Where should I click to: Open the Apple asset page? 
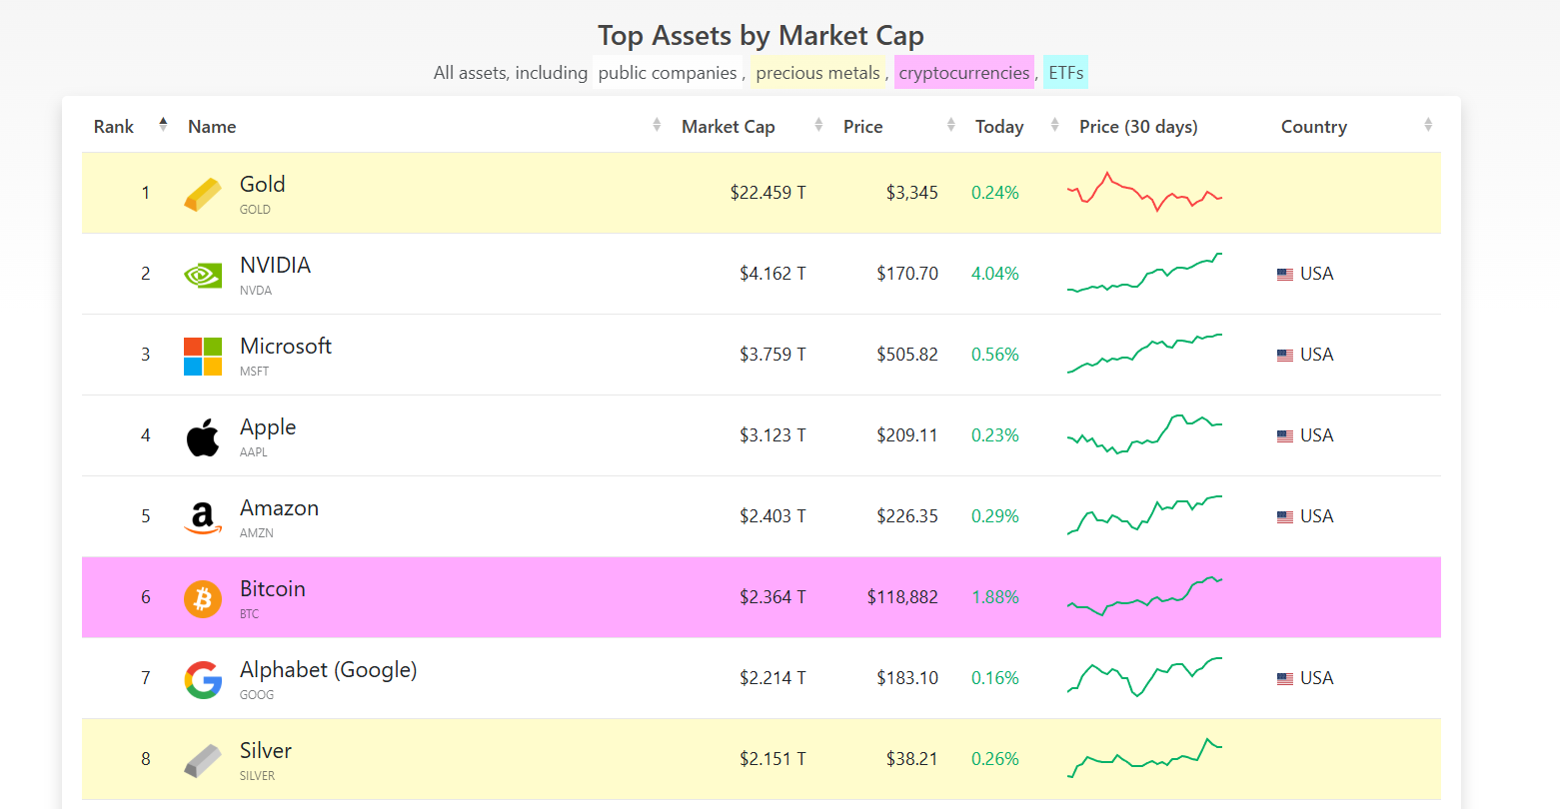click(x=268, y=427)
